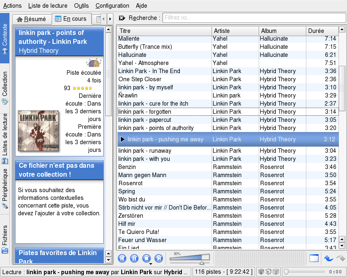Stop playback with the stop button
The width and height of the screenshot is (347, 277).
click(x=146, y=258)
